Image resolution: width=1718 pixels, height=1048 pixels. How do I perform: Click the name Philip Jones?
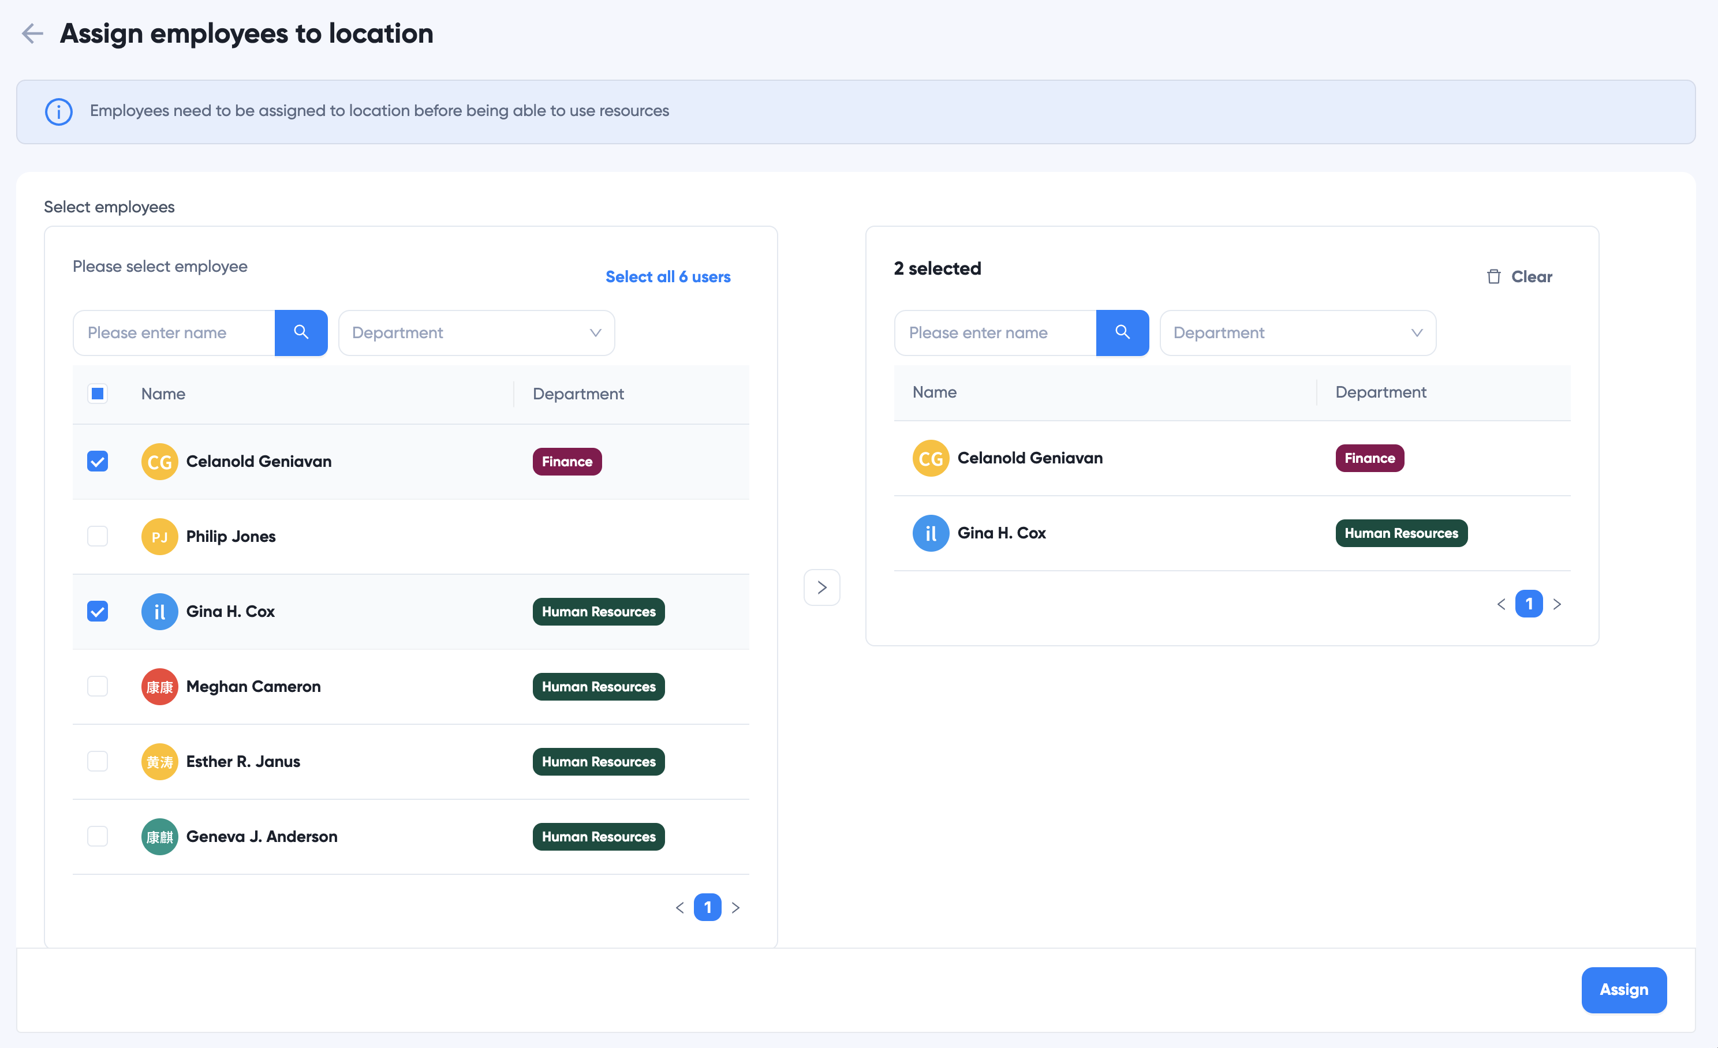tap(231, 537)
